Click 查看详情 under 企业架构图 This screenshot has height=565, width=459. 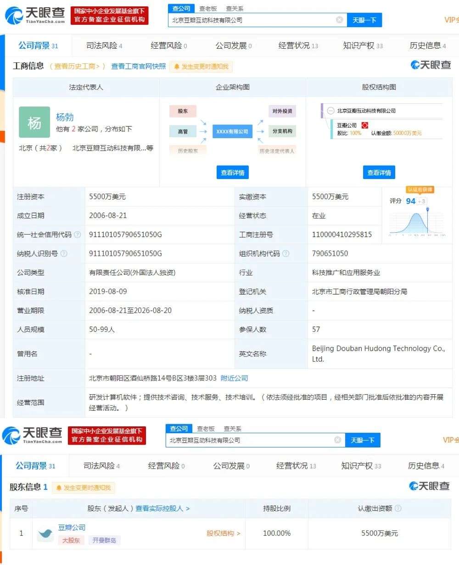(x=233, y=173)
